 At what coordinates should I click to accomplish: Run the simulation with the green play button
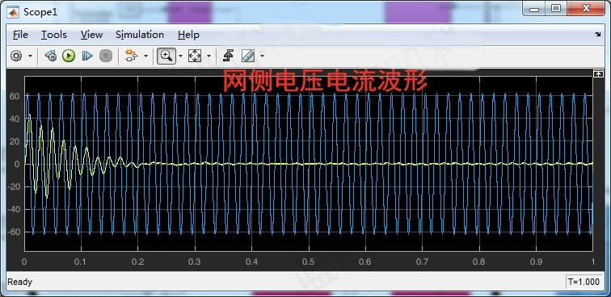point(69,56)
